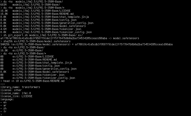Click the 'language:' line in README output
Screen dimensions: 191x116
tap(7, 99)
